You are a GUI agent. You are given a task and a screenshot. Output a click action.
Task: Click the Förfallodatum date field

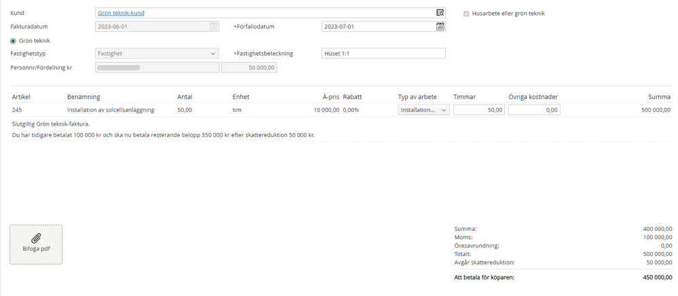coord(377,26)
